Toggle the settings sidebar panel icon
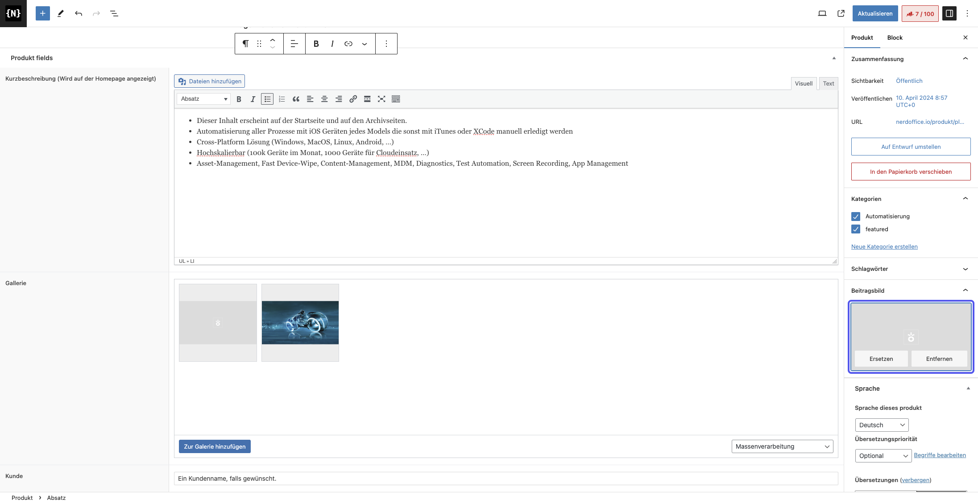 click(x=949, y=13)
